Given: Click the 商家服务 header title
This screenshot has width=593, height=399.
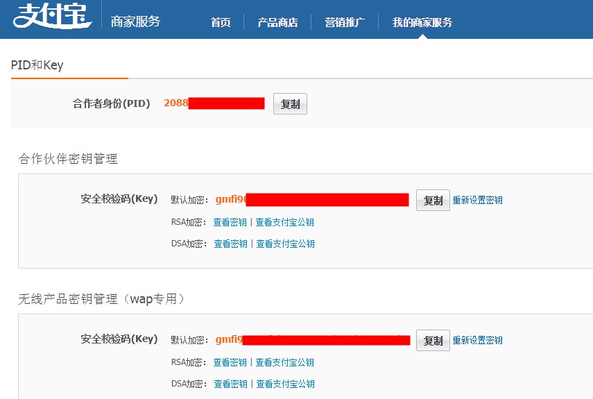Looking at the screenshot, I should click(x=135, y=22).
